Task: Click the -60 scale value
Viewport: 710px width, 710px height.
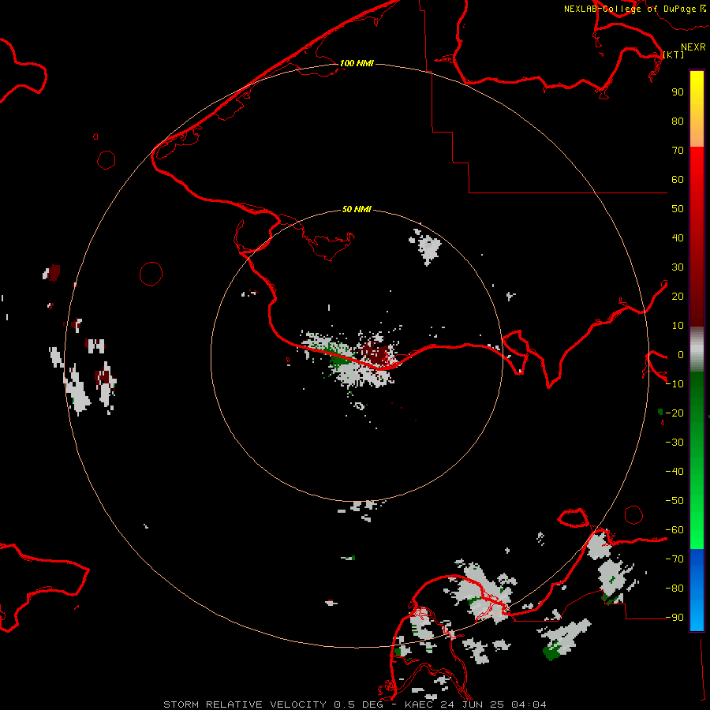Action: point(674,530)
